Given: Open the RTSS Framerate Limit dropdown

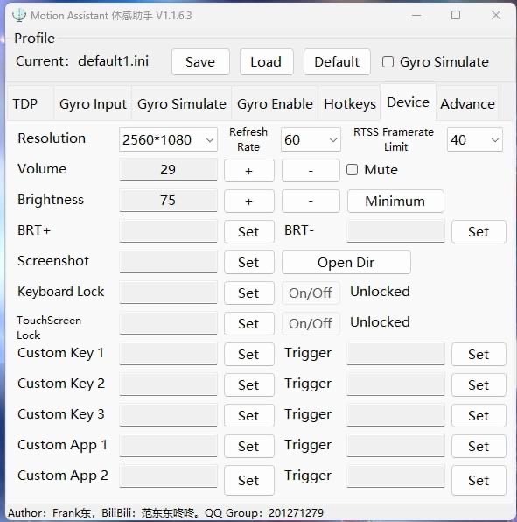Looking at the screenshot, I should pyautogui.click(x=474, y=139).
